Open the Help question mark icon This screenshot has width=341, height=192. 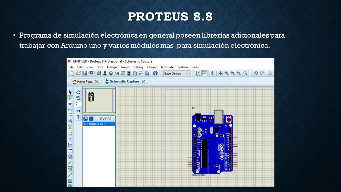(155, 73)
